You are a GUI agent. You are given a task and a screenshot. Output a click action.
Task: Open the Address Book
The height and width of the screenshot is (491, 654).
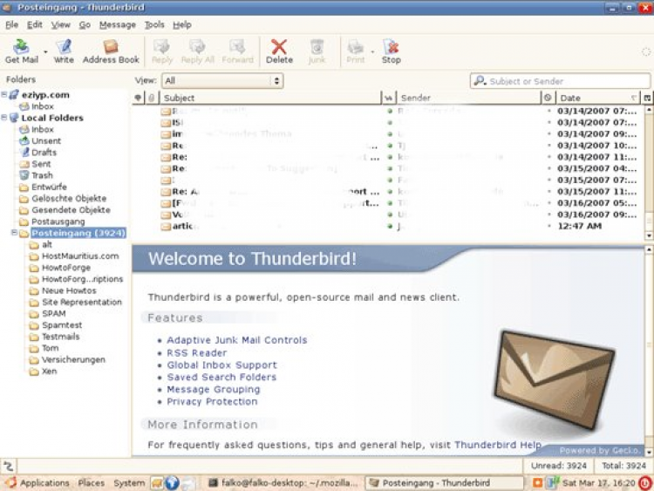(111, 51)
